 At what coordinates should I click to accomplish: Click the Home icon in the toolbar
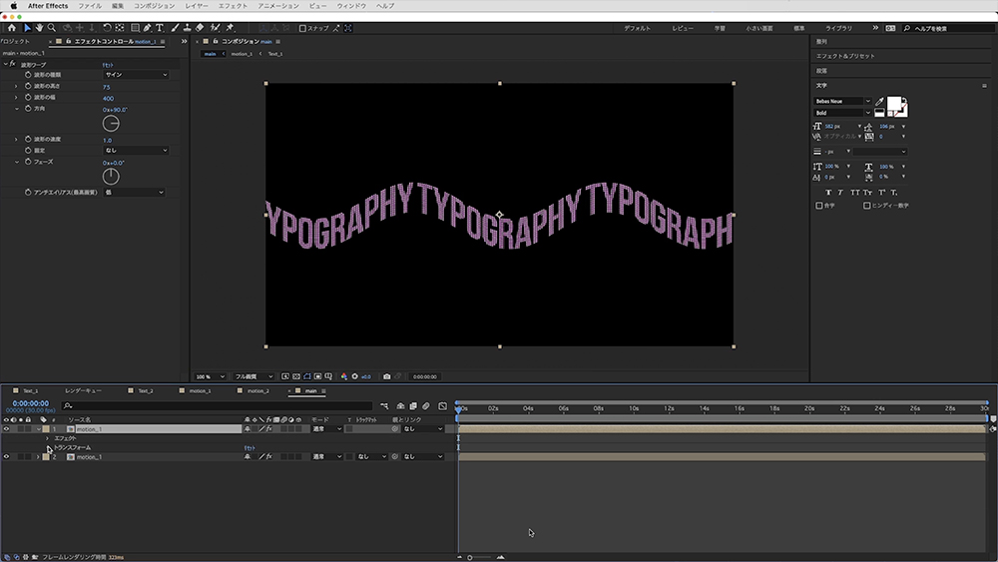(12, 28)
